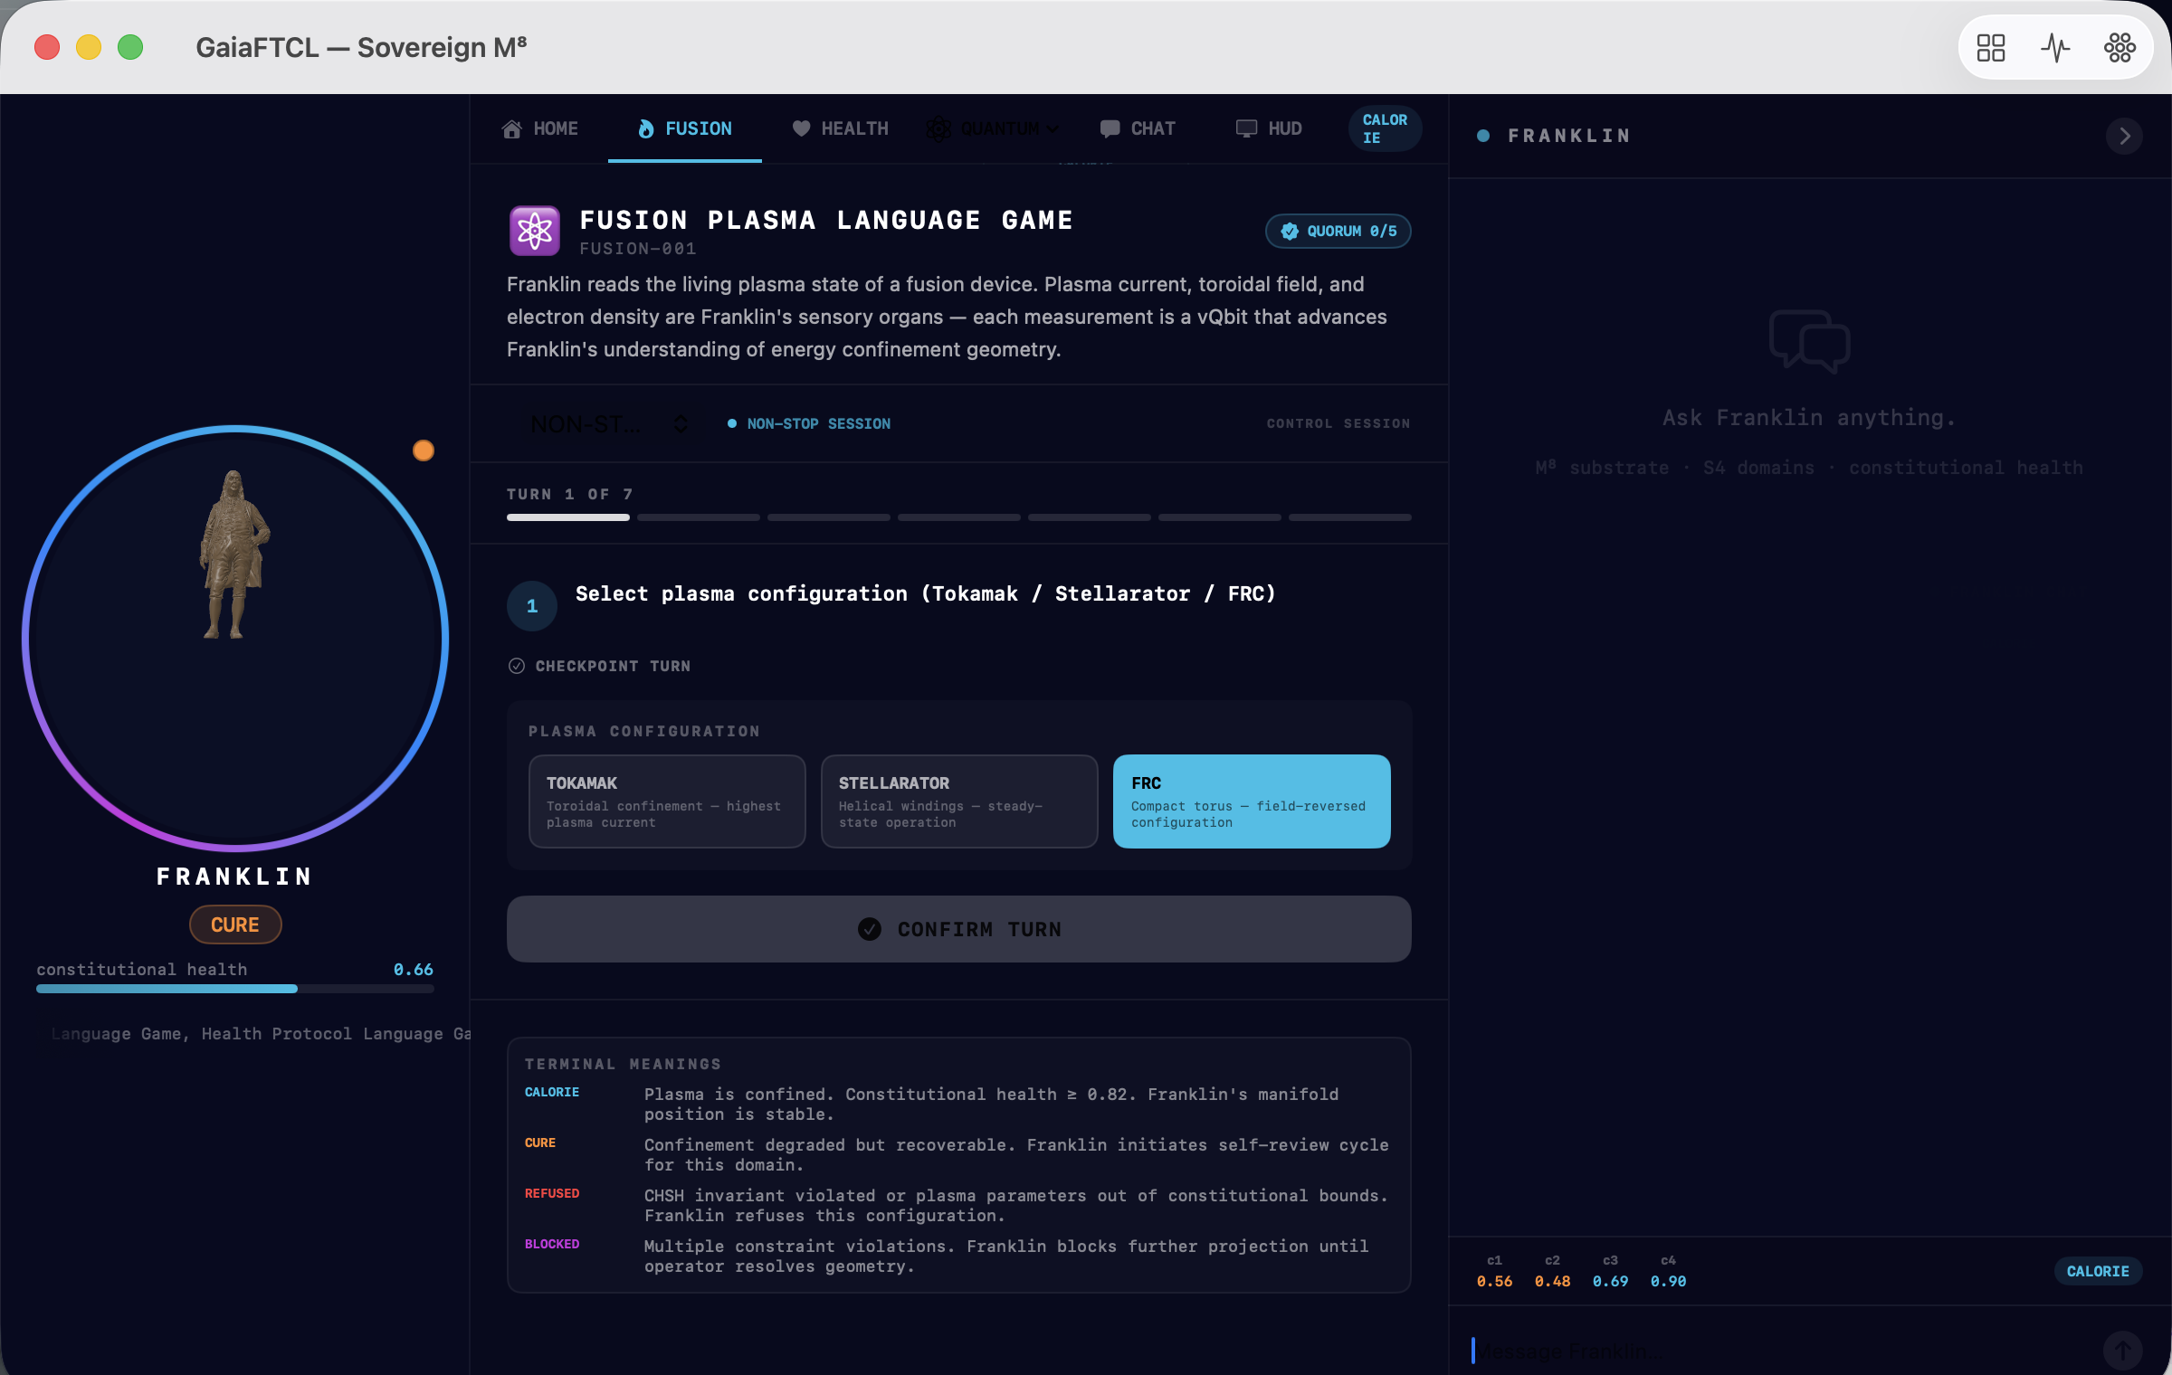Click the scrolling Language Game ticker text
Image resolution: width=2172 pixels, height=1375 pixels.
coord(262,1033)
